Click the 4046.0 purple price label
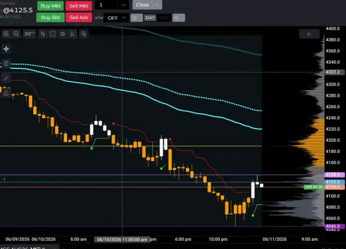Image resolution: width=346 pixels, height=249 pixels. point(334,226)
